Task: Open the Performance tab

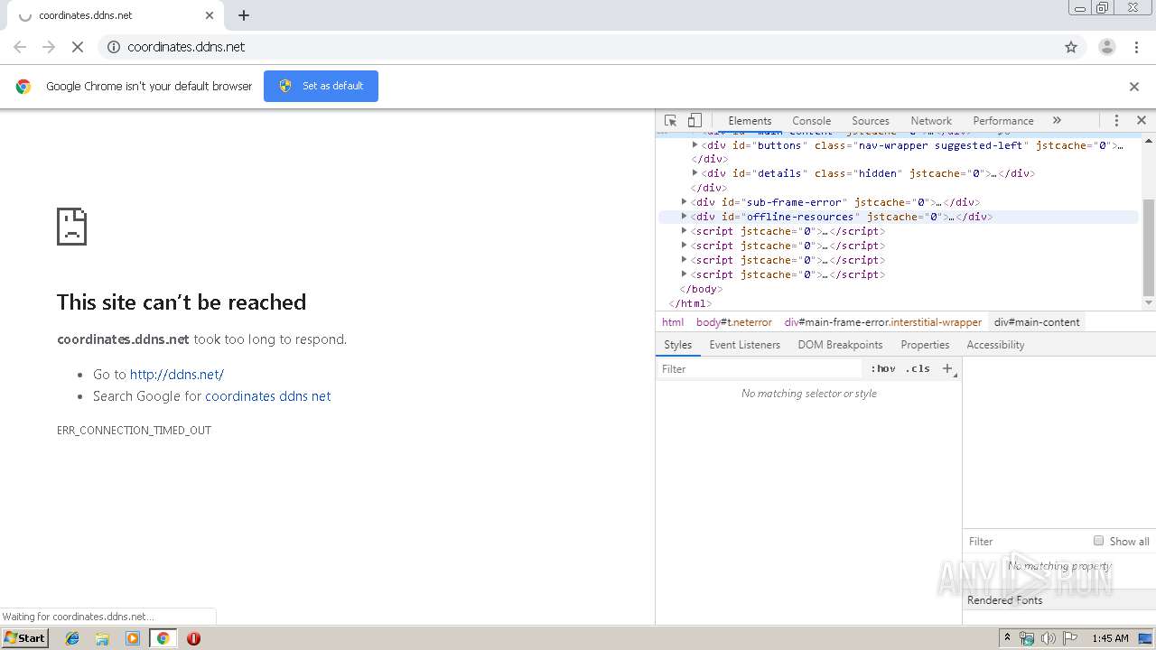Action: [x=1003, y=121]
